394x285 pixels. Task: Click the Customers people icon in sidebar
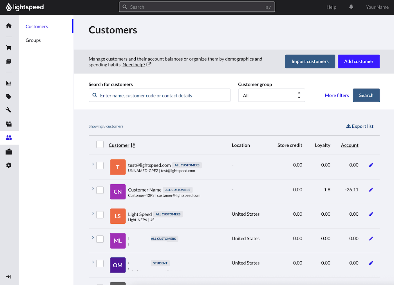(x=9, y=138)
